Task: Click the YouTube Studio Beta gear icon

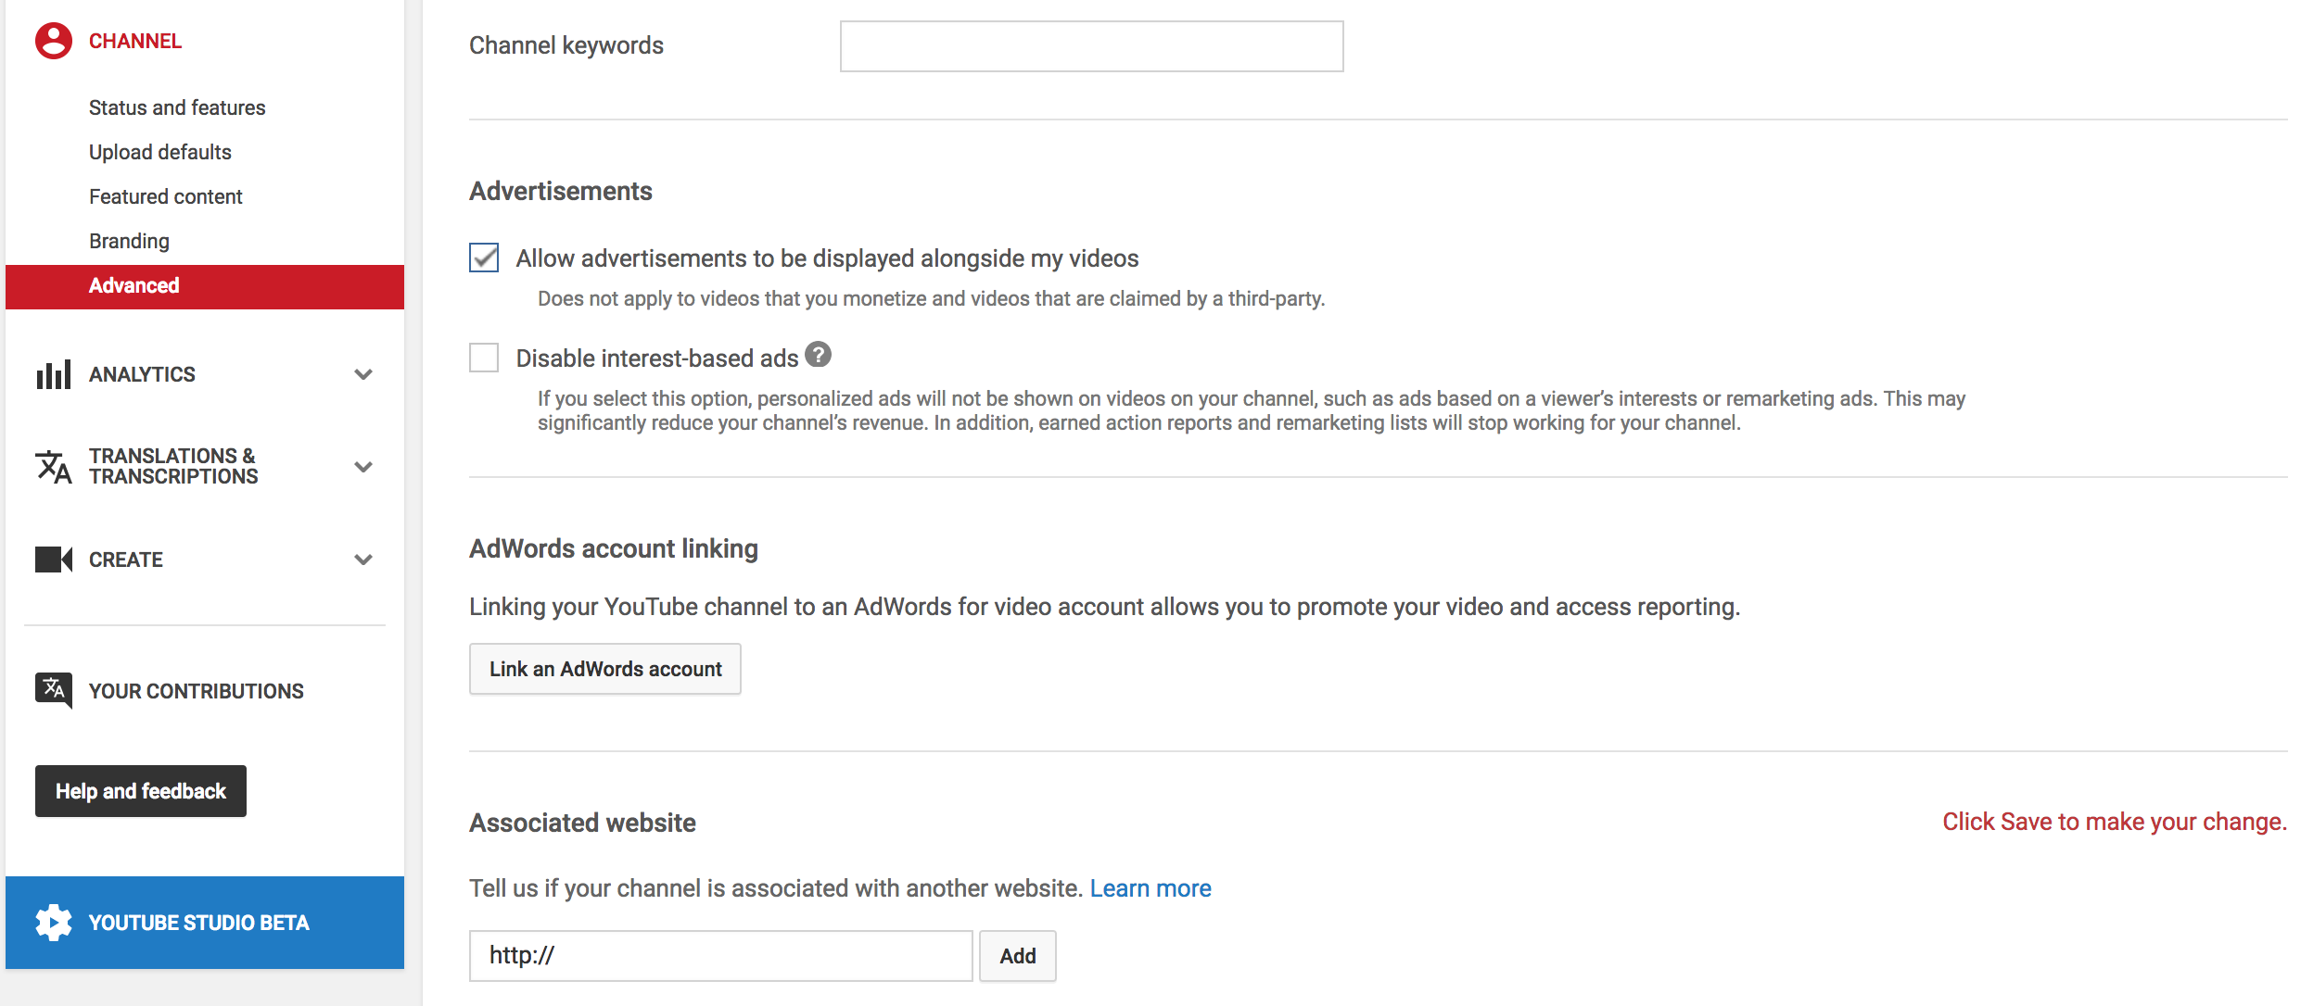Action: tap(54, 923)
